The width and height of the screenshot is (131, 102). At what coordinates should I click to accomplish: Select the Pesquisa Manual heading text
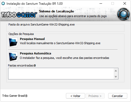click(x=32, y=39)
